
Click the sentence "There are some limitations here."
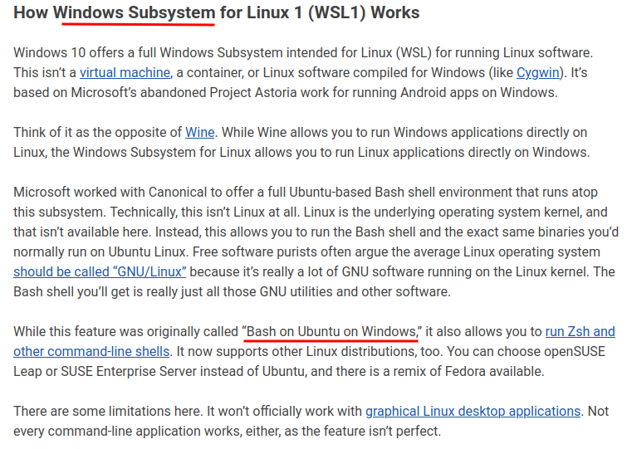click(x=108, y=411)
